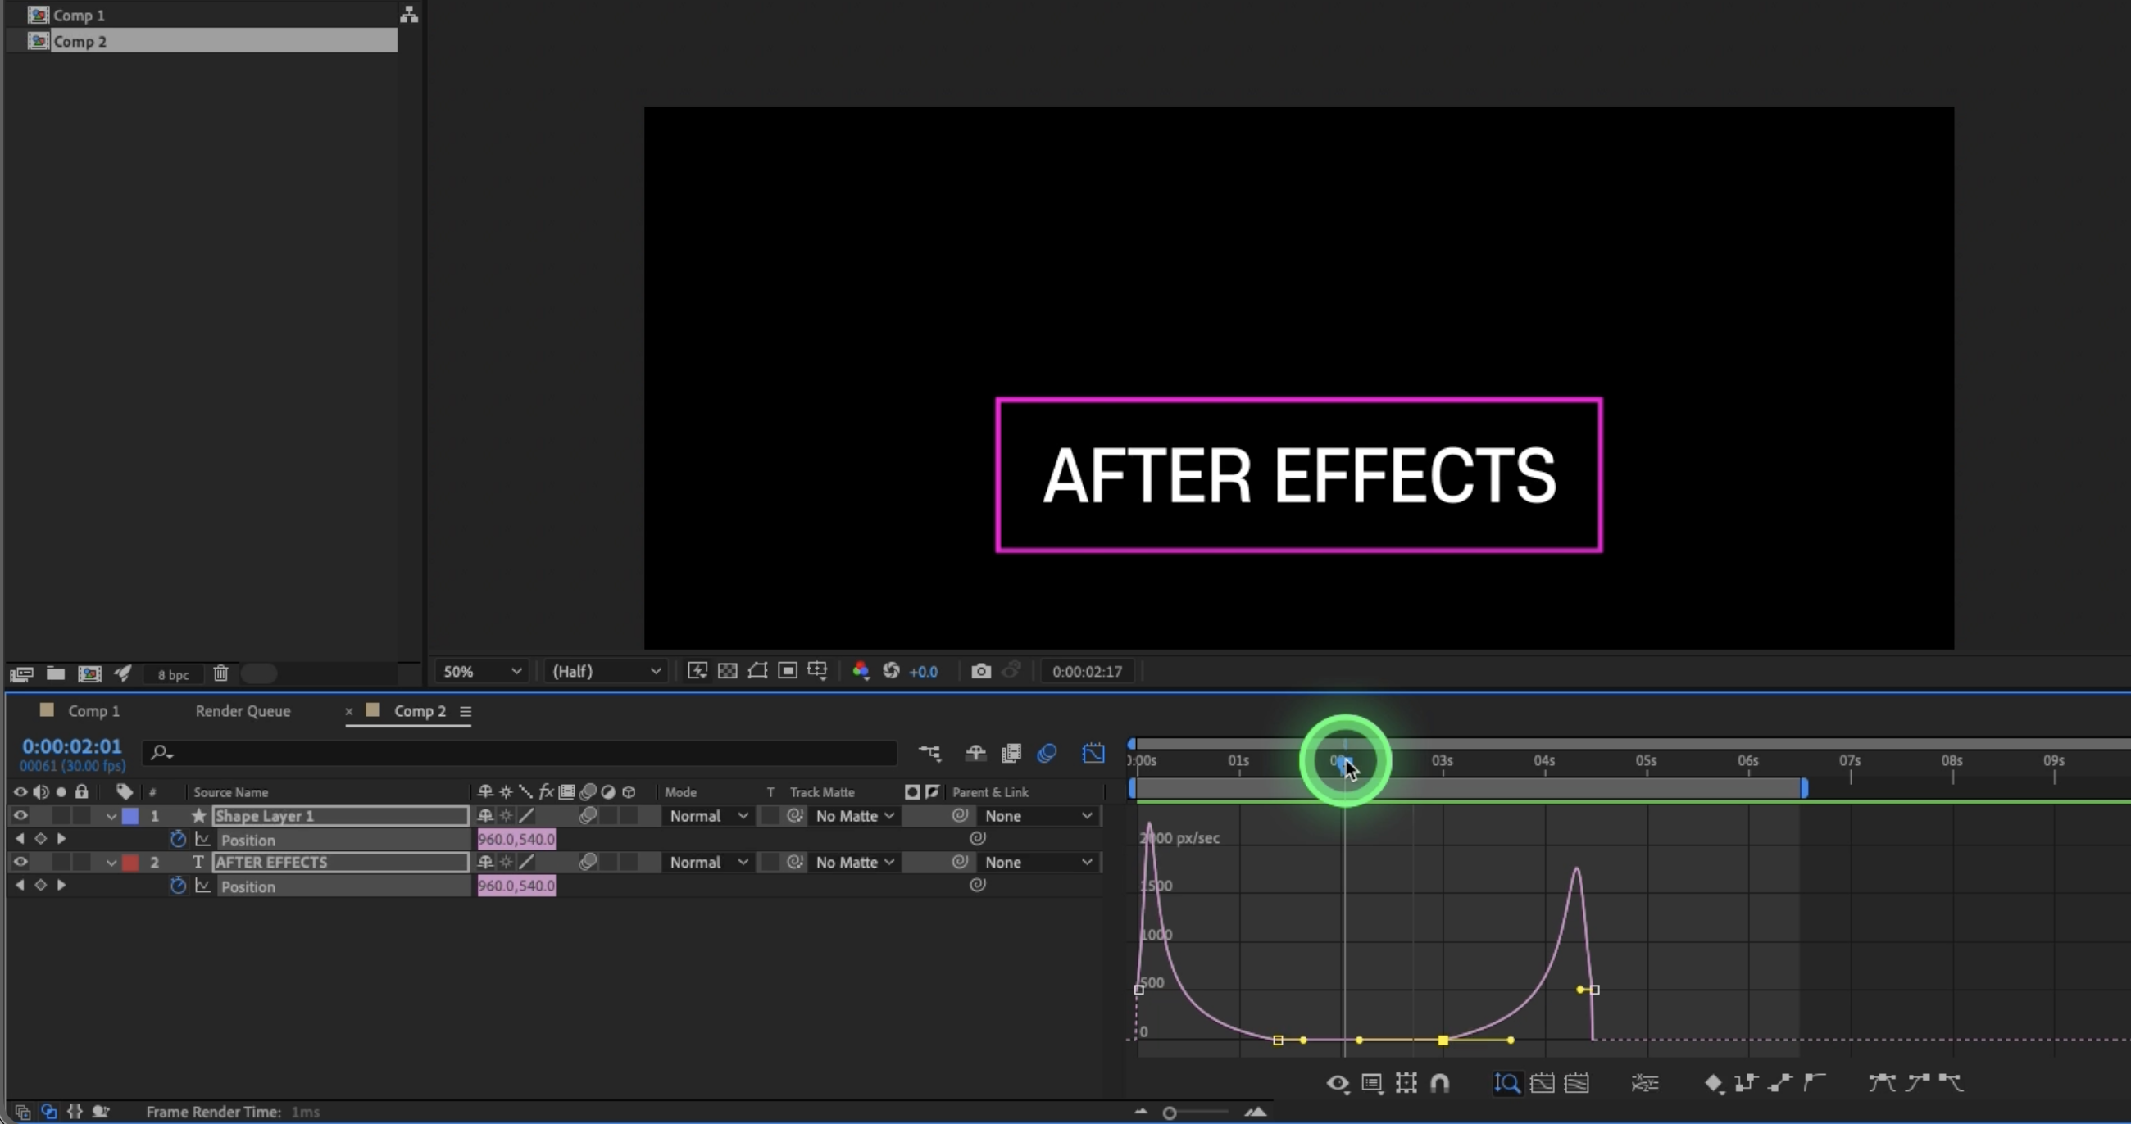Image resolution: width=2131 pixels, height=1124 pixels.
Task: Click the delete trash icon in Project panel
Action: click(x=220, y=673)
